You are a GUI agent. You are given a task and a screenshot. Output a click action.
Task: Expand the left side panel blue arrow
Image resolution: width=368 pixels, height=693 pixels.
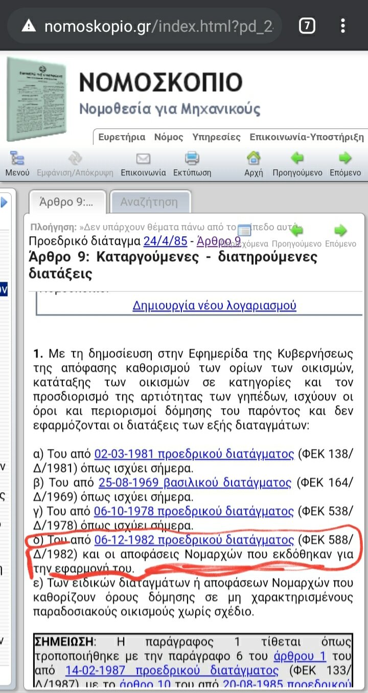click(4, 203)
